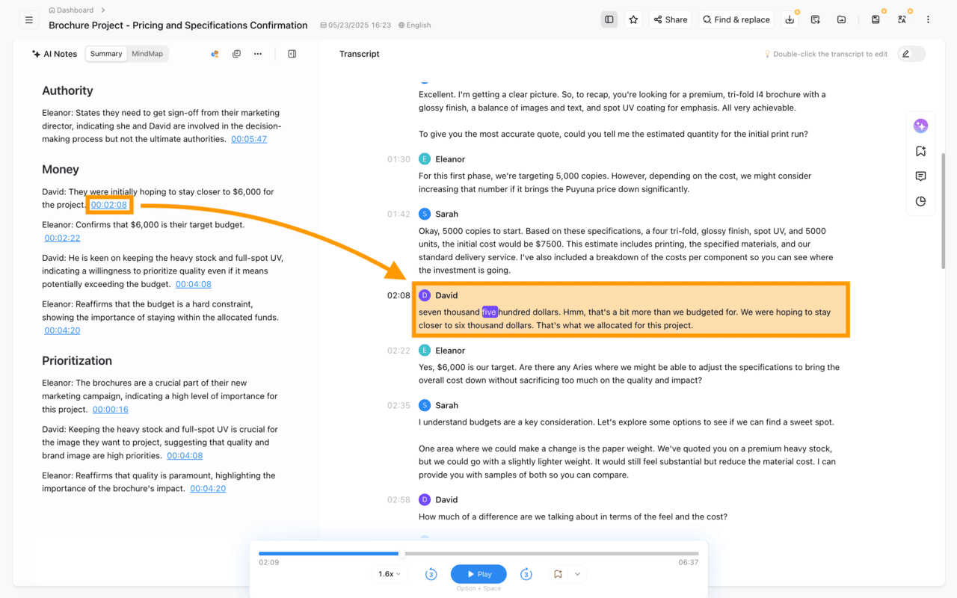Jump to timestamp 00:05:47
The width and height of the screenshot is (957, 598).
[249, 139]
